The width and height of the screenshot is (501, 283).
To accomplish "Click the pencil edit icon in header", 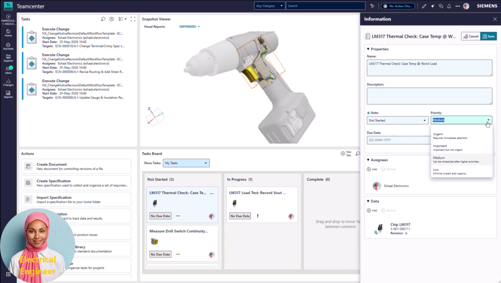I will 424,6.
